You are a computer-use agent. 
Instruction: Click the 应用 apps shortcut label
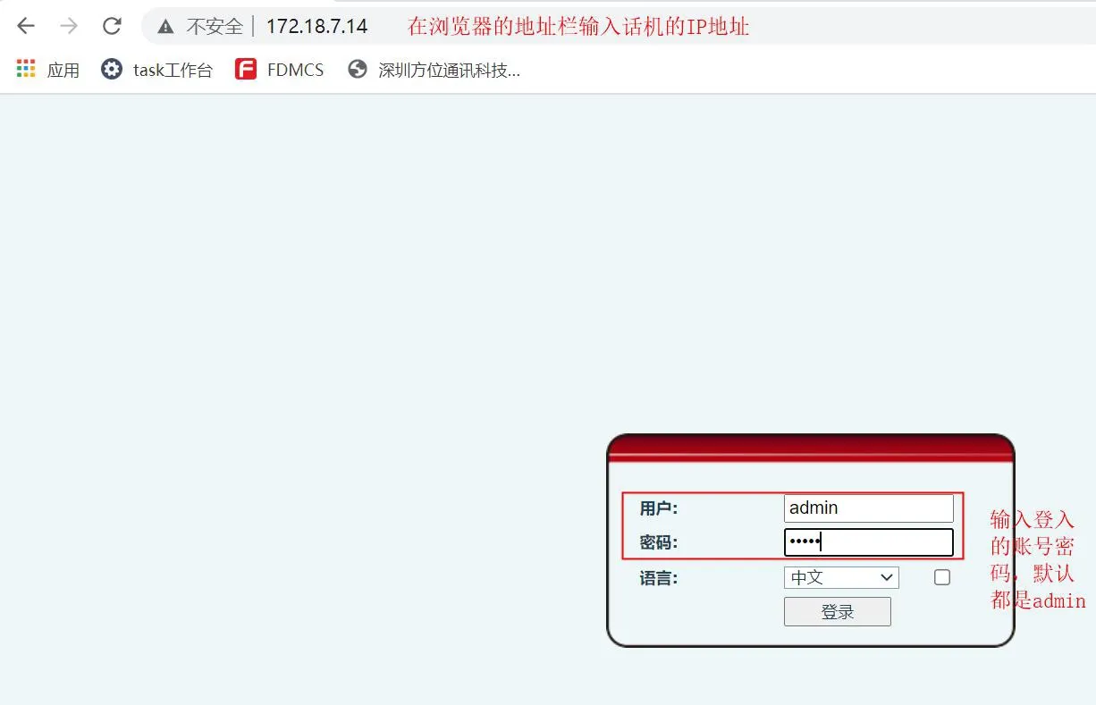click(63, 70)
